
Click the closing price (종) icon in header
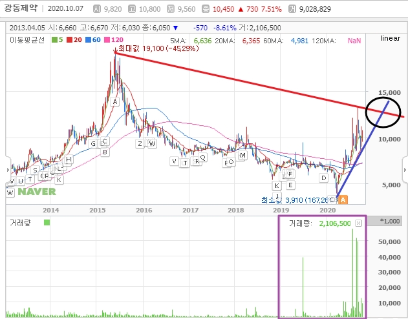[x=206, y=9]
